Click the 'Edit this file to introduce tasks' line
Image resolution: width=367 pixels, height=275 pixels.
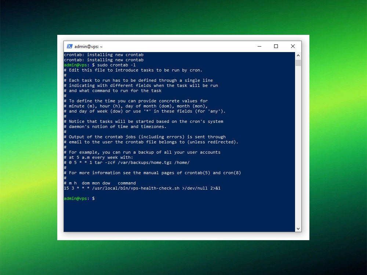tap(133, 70)
